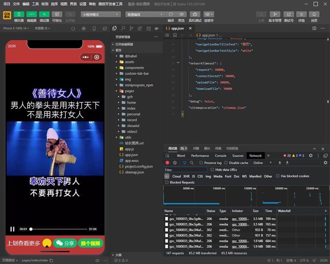Open the 工具 menu in menu bar
Viewport: 330px width, 264px height.
35,4
